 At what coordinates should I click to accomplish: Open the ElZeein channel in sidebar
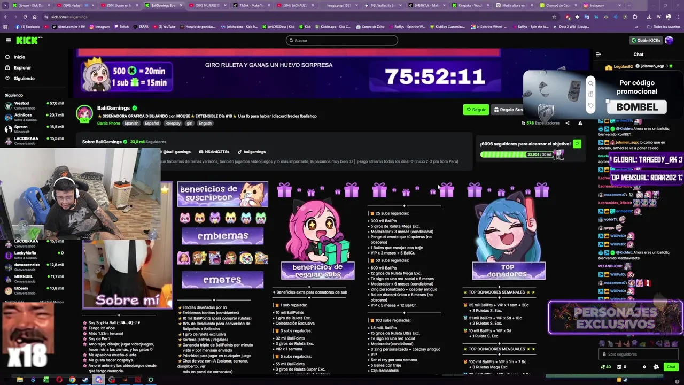tap(33, 290)
